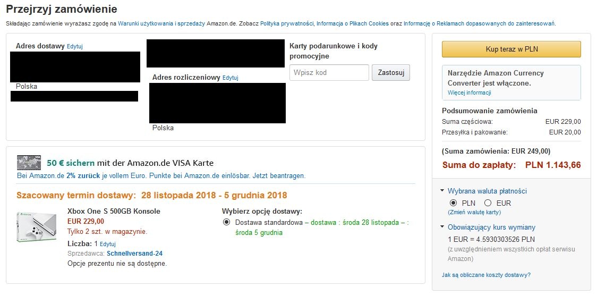Select PLN as payment currency
The height and width of the screenshot is (295, 597).
click(x=453, y=203)
